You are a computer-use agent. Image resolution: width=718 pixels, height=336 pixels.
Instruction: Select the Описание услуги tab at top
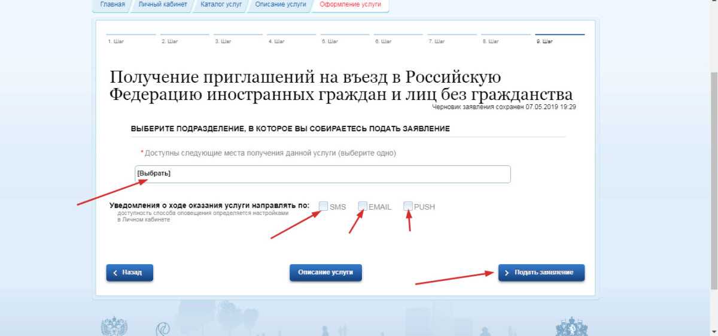point(280,5)
